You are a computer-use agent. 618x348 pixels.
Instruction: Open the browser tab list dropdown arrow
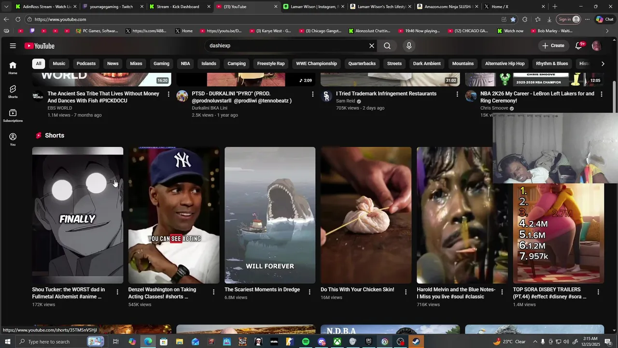6,7
